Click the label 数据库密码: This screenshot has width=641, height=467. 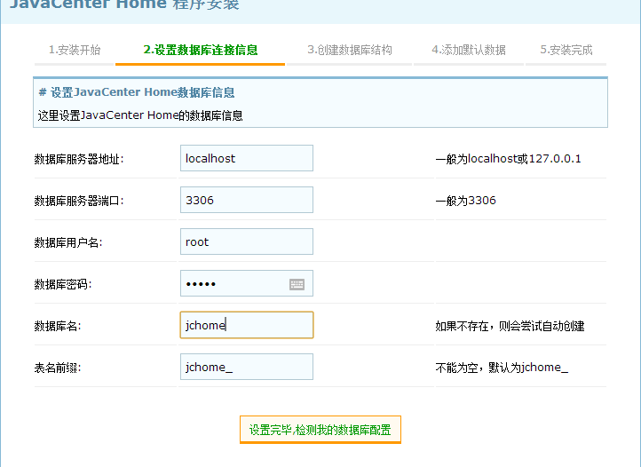[63, 284]
